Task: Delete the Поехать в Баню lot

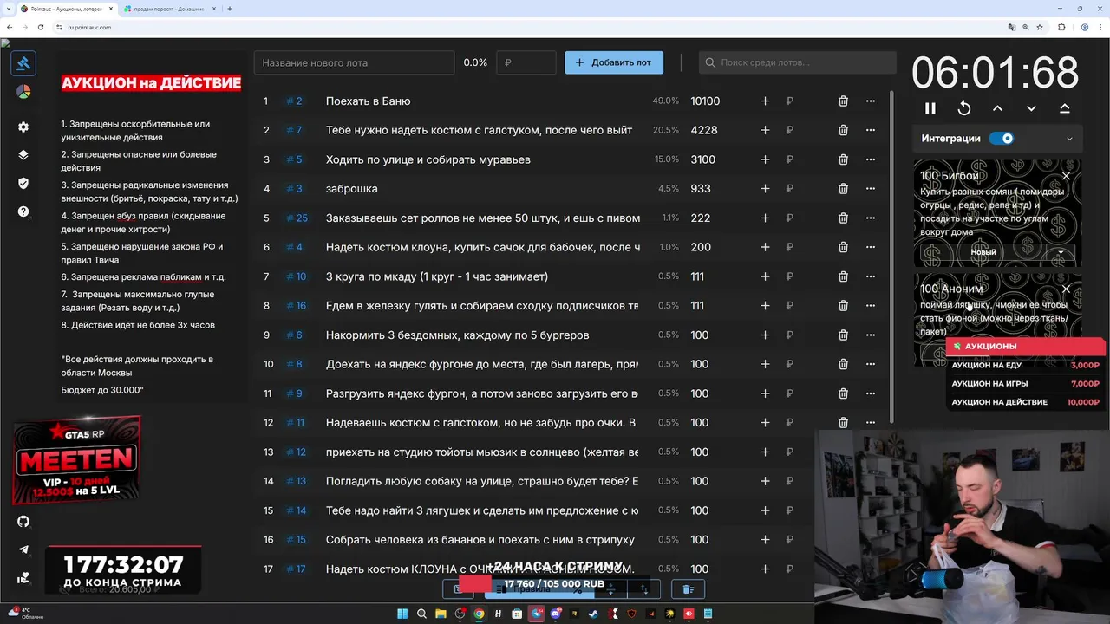Action: [843, 101]
